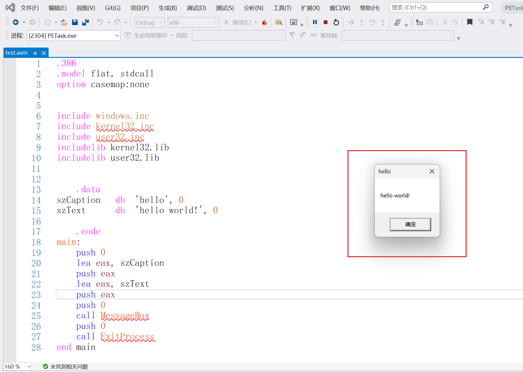Screen dimensions: 523x372
Task: Click 确定 in the hello message box
Action: [410, 224]
